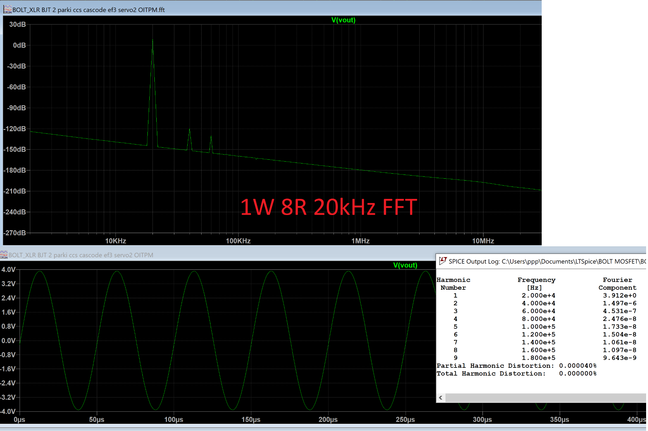Viewport: 648px width, 431px height.
Task: Click the 1MHz frequency axis label
Action: pos(360,241)
